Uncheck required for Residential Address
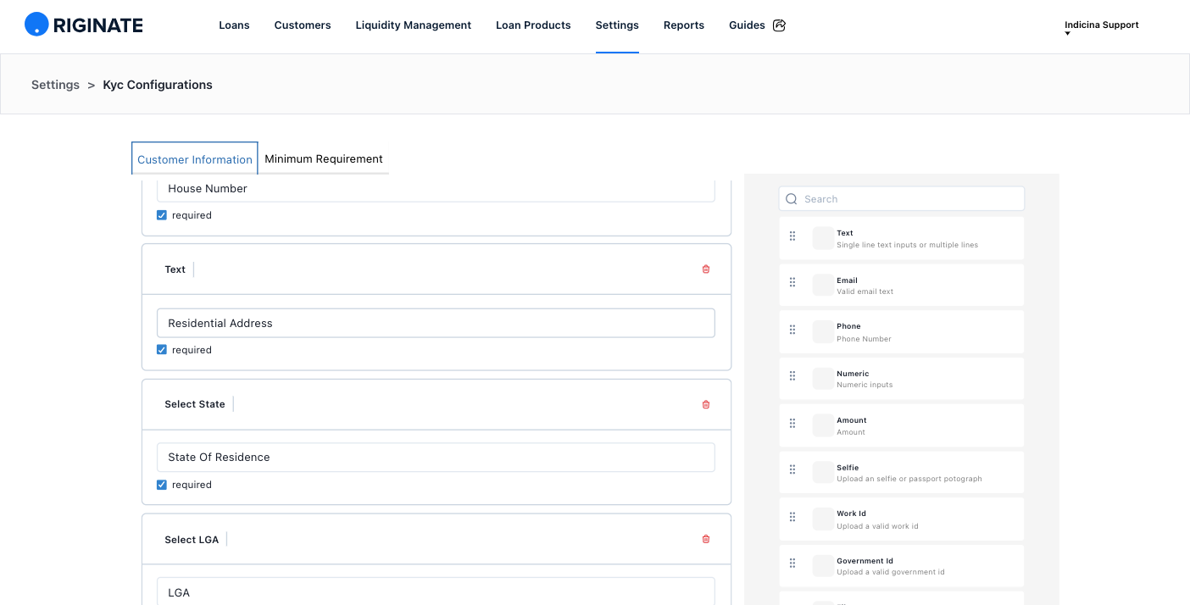1190x605 pixels. point(162,350)
